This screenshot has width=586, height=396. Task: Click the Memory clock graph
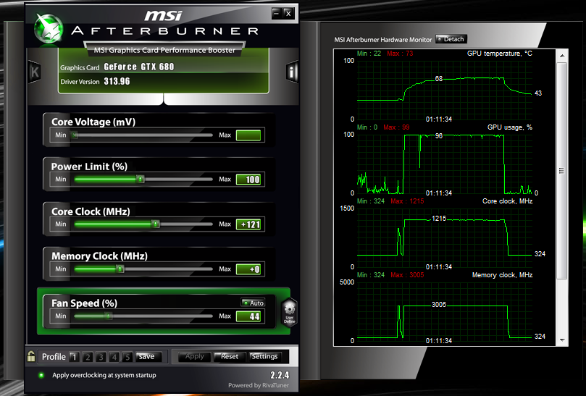445,311
